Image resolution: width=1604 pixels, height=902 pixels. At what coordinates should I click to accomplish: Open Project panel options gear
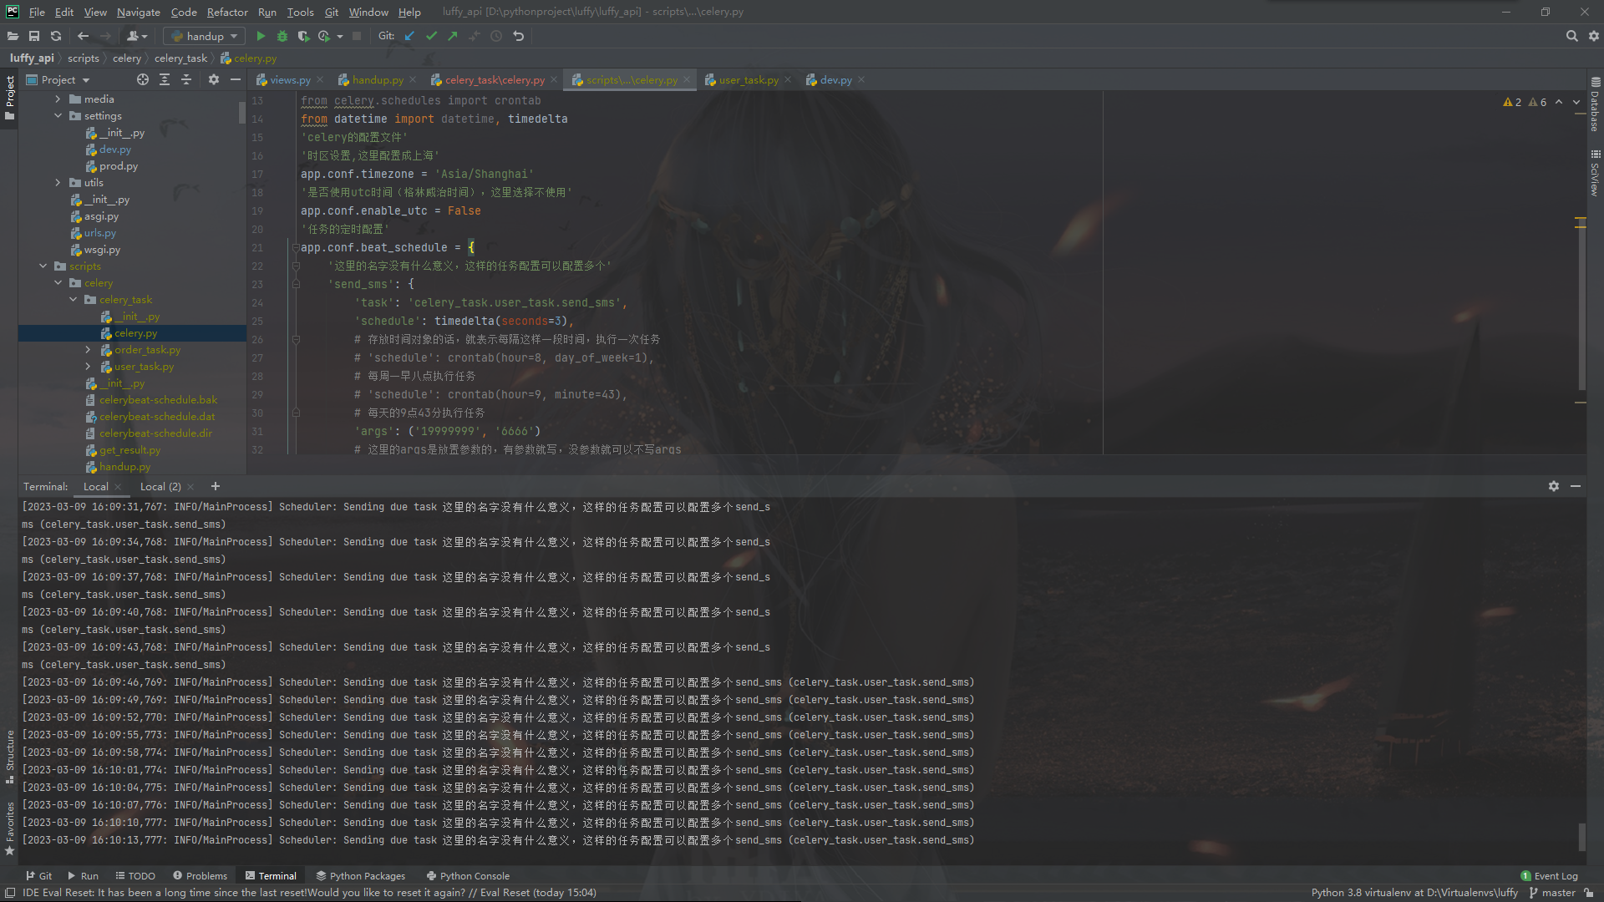[214, 79]
